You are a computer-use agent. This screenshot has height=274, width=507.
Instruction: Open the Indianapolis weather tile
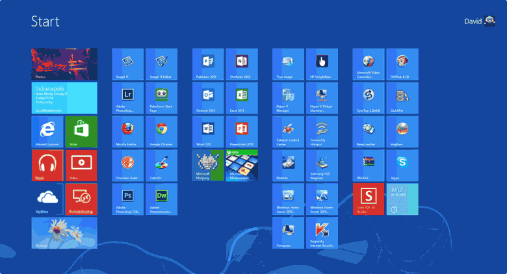pyautogui.click(x=64, y=97)
